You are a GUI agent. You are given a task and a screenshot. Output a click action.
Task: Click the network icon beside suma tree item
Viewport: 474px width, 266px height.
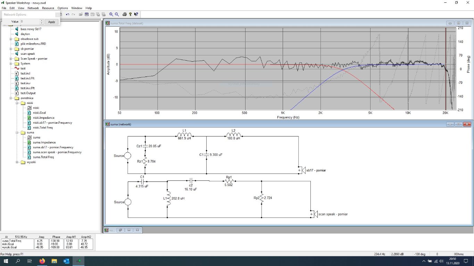click(x=29, y=138)
